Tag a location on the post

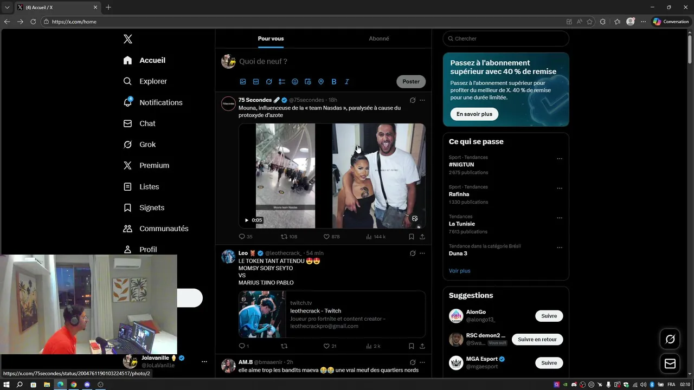(x=321, y=82)
